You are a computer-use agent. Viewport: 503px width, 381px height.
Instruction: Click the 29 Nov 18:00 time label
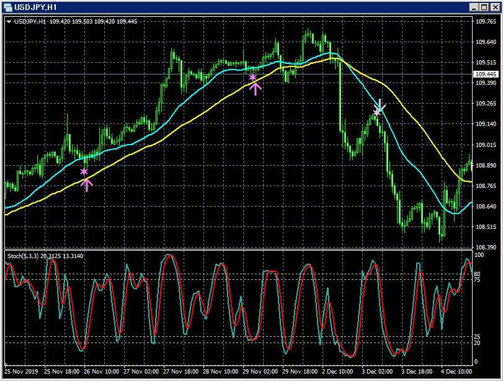pyautogui.click(x=300, y=371)
